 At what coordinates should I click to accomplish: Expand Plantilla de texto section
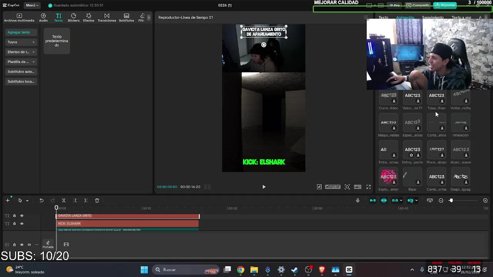tap(21, 62)
